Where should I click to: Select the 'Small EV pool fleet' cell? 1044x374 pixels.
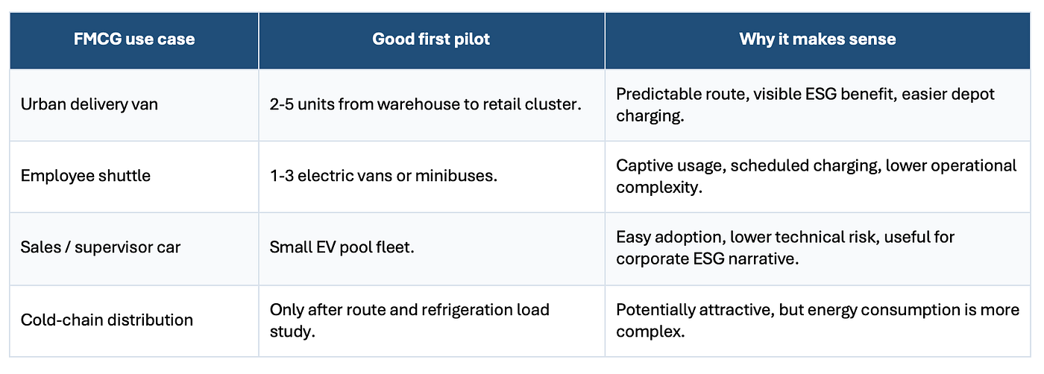pos(432,248)
